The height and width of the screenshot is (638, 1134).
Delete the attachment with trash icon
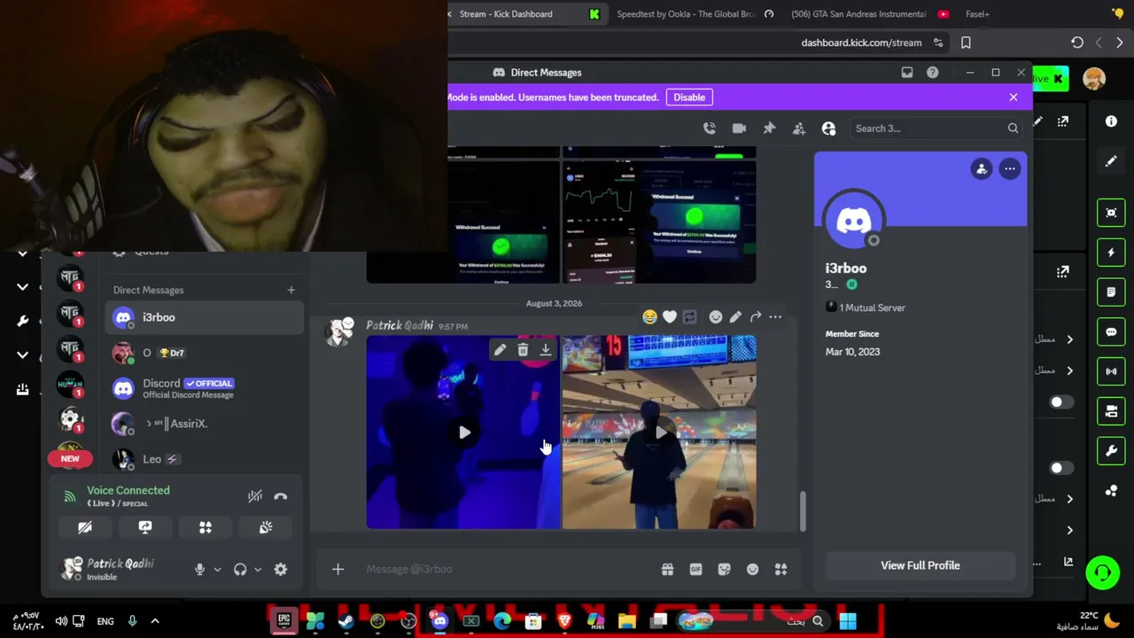coord(523,351)
